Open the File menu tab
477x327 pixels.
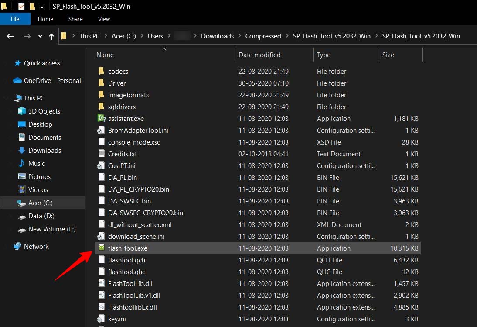pos(15,19)
